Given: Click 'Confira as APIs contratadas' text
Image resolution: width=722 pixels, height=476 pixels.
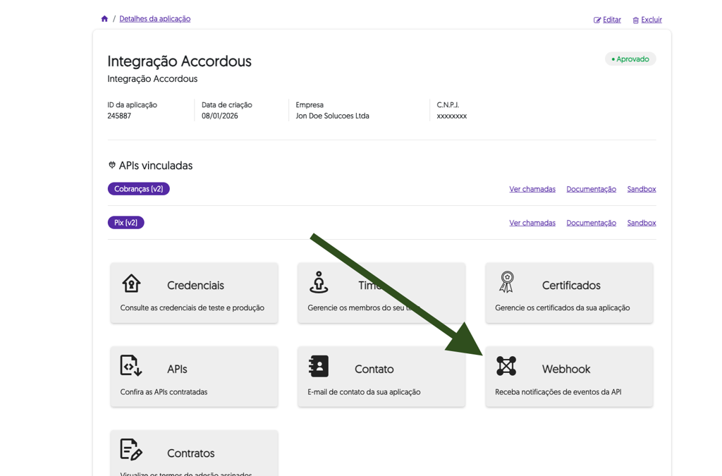Looking at the screenshot, I should pos(164,392).
